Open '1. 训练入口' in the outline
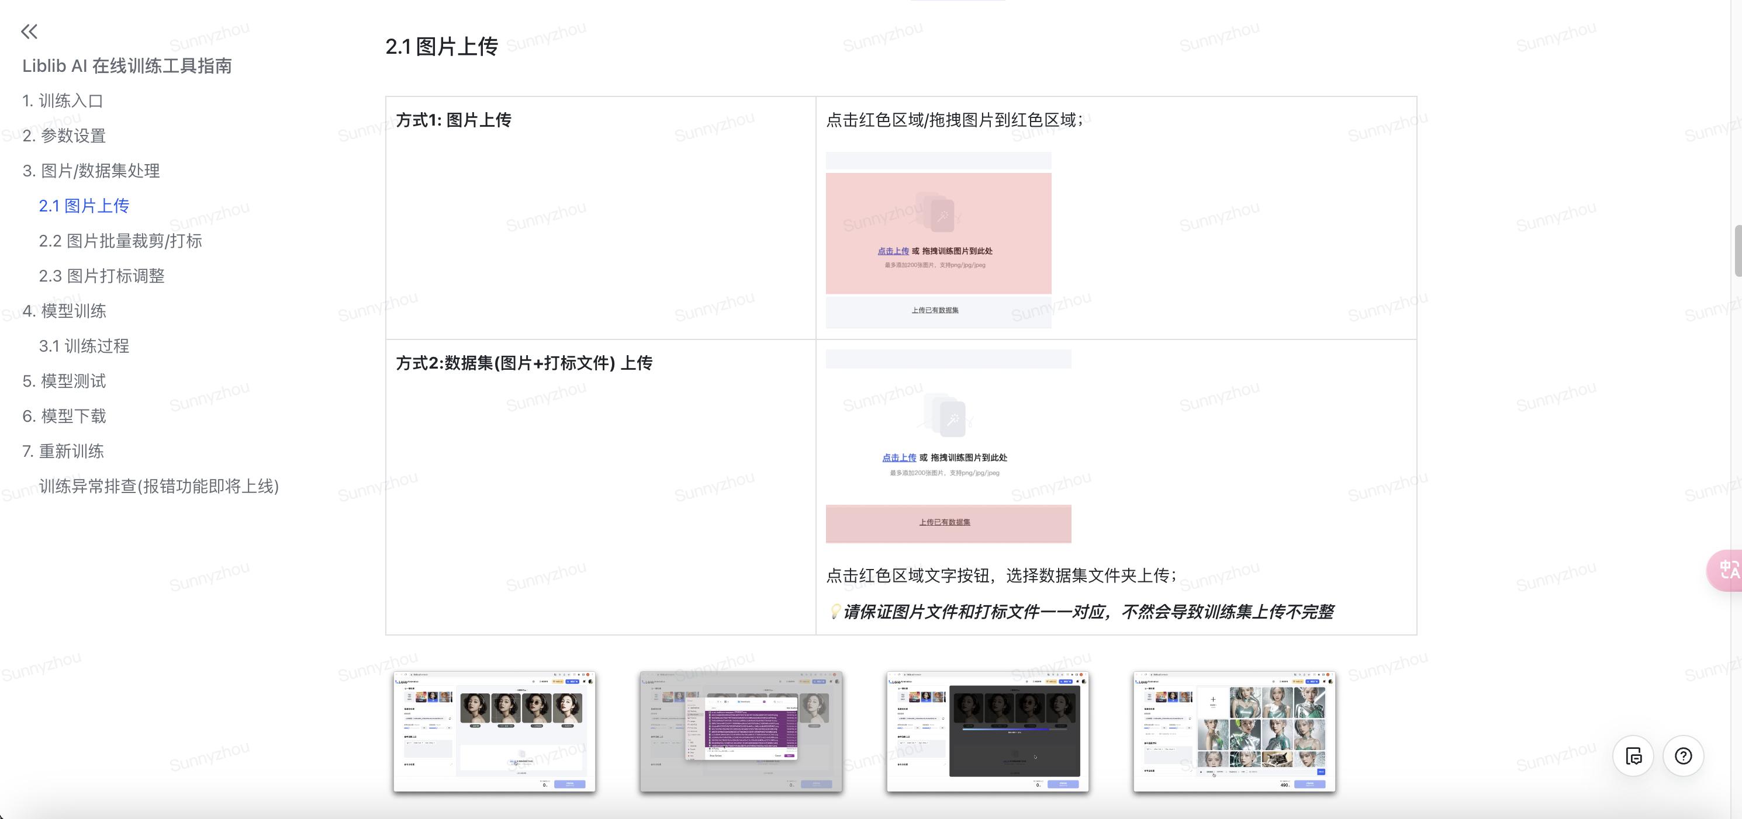Screen dimensions: 1742x819 [x=62, y=100]
